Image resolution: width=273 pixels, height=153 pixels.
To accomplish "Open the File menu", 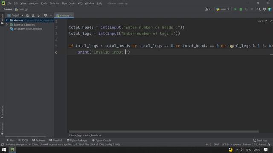I will tap(9, 3).
